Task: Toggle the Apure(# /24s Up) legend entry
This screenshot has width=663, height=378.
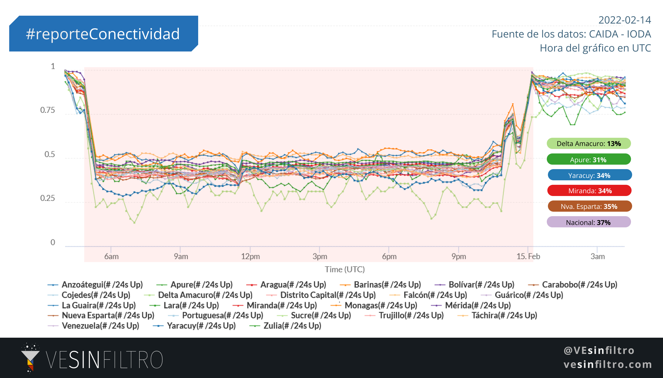Action: (195, 284)
